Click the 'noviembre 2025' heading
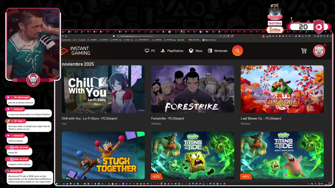The height and width of the screenshot is (188, 335). pyautogui.click(x=78, y=64)
